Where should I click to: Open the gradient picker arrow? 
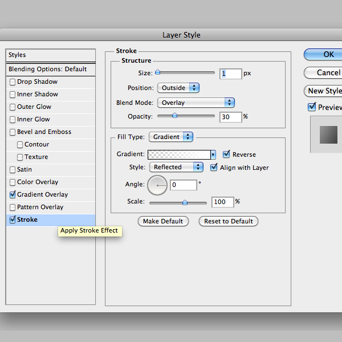pos(213,155)
